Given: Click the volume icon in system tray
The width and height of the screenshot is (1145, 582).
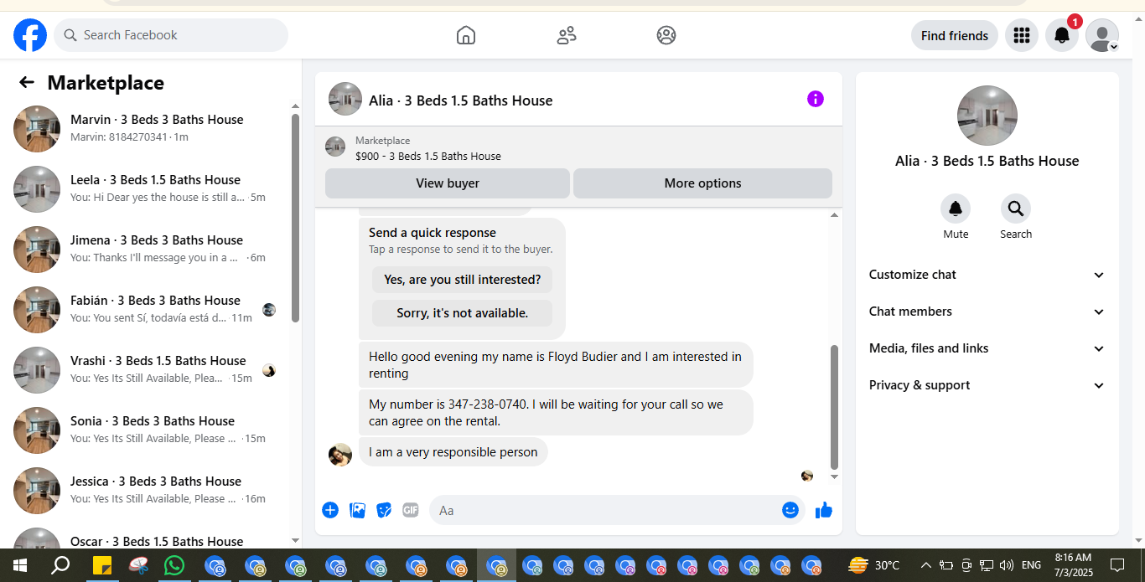Looking at the screenshot, I should point(1007,565).
